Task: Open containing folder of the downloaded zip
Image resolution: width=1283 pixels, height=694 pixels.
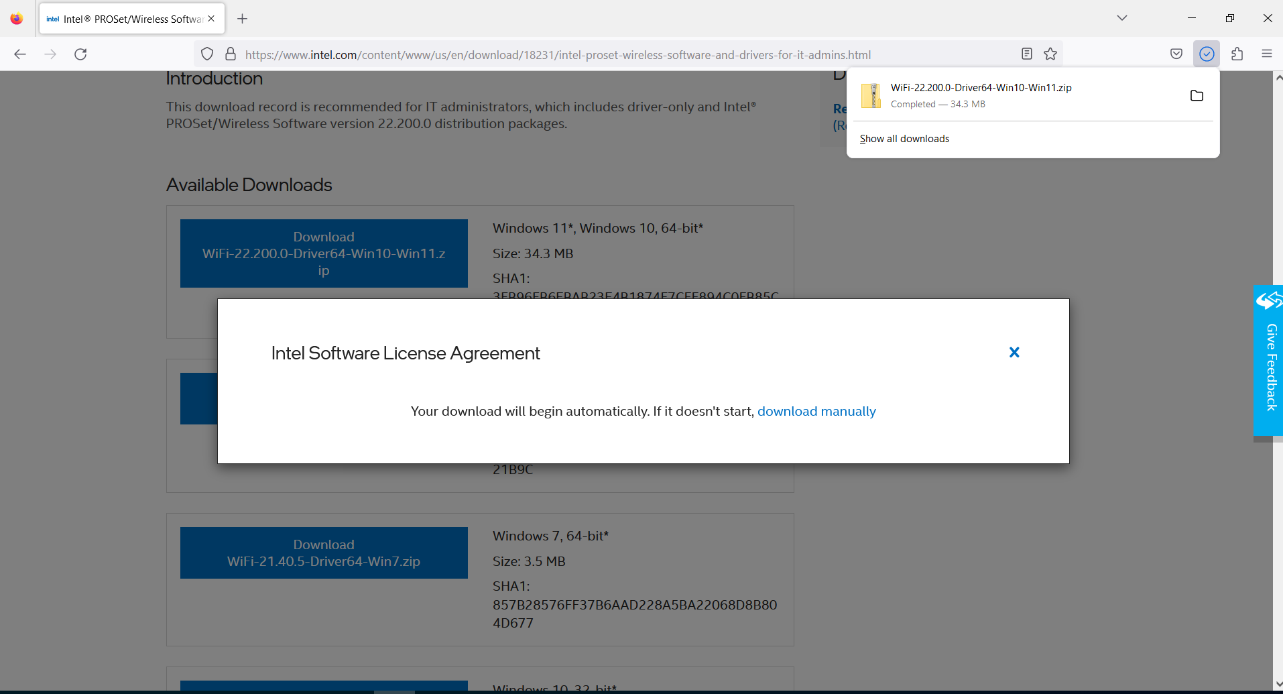Action: pyautogui.click(x=1197, y=95)
